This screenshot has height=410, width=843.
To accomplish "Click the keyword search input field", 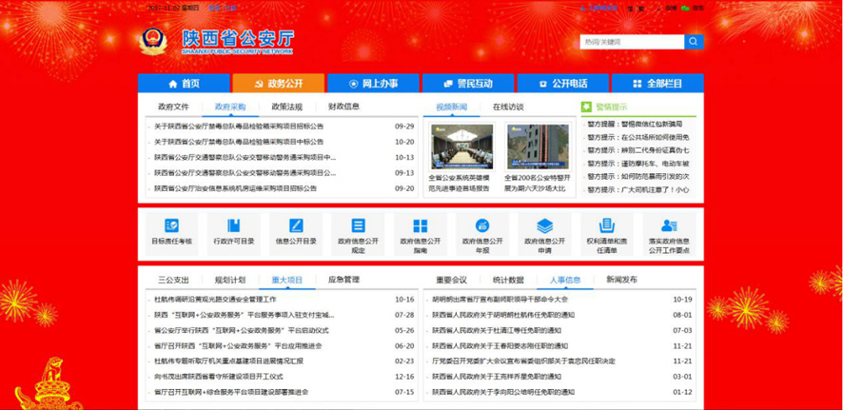I will pyautogui.click(x=631, y=42).
